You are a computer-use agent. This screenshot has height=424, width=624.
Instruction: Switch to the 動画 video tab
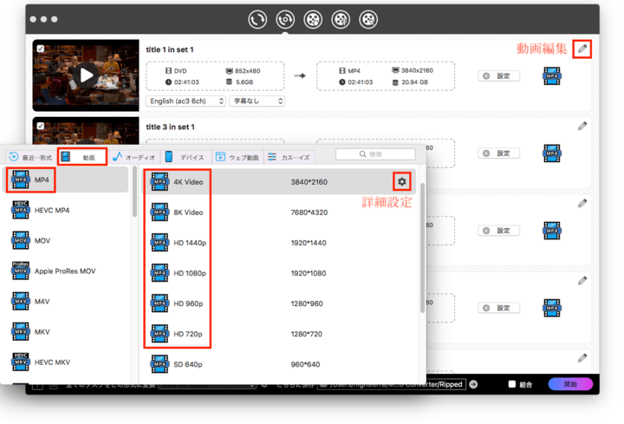pyautogui.click(x=81, y=157)
